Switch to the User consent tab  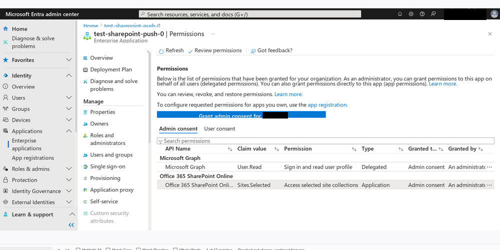click(219, 129)
